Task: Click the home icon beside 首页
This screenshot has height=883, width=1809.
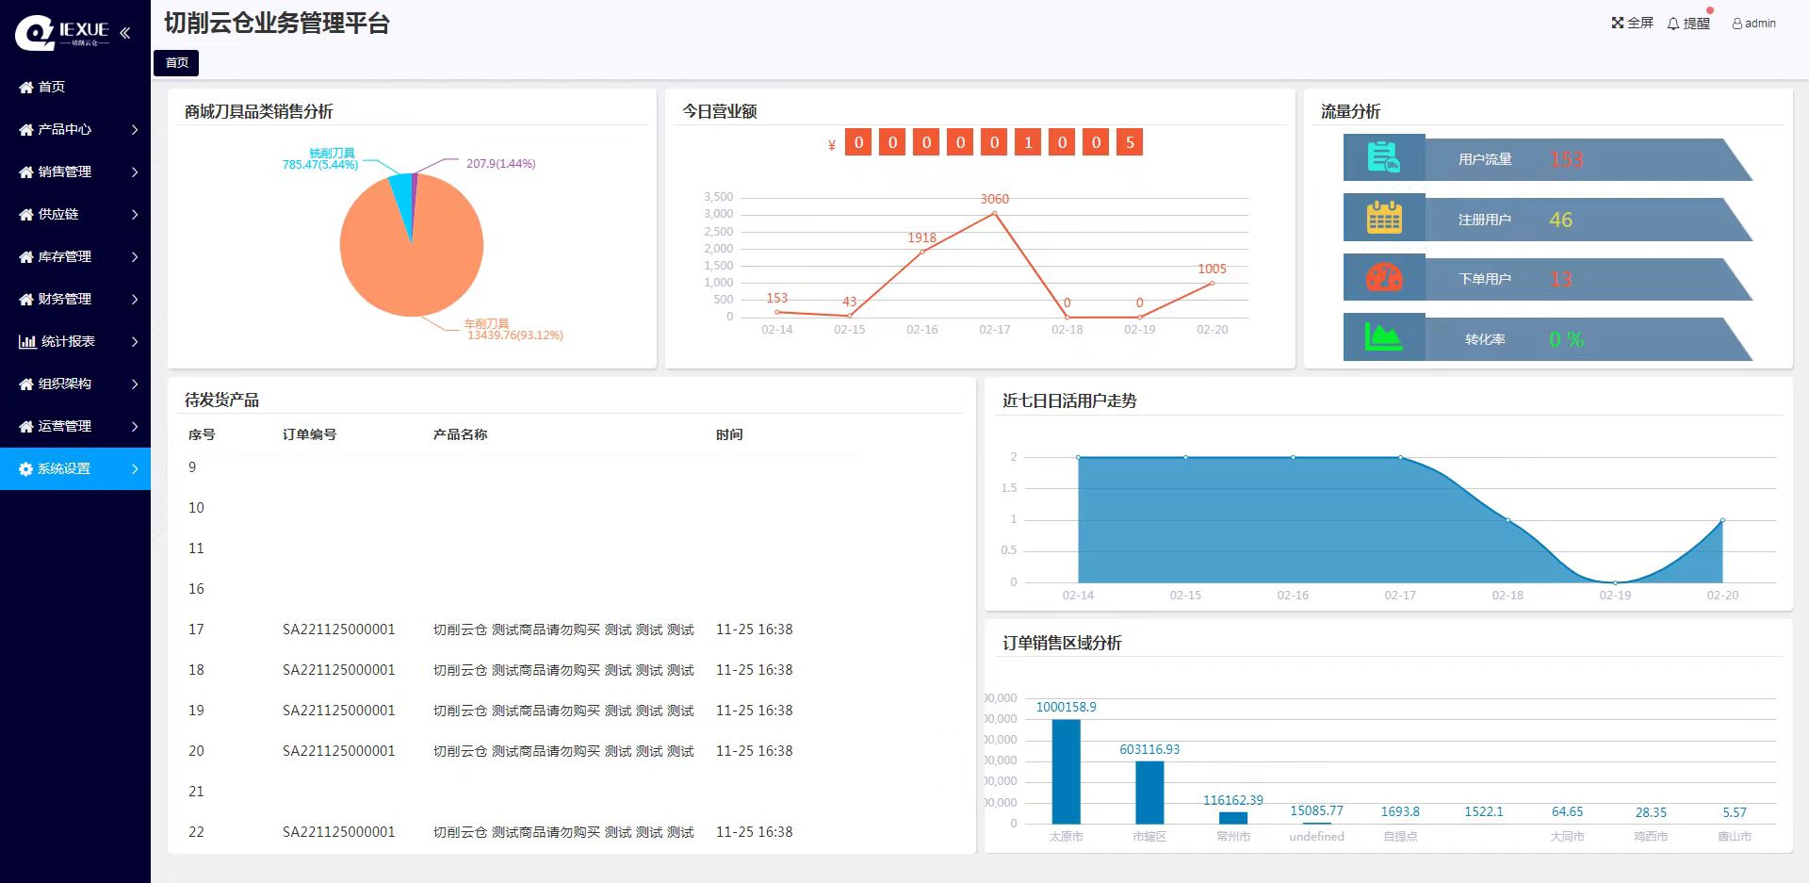Action: pos(26,87)
